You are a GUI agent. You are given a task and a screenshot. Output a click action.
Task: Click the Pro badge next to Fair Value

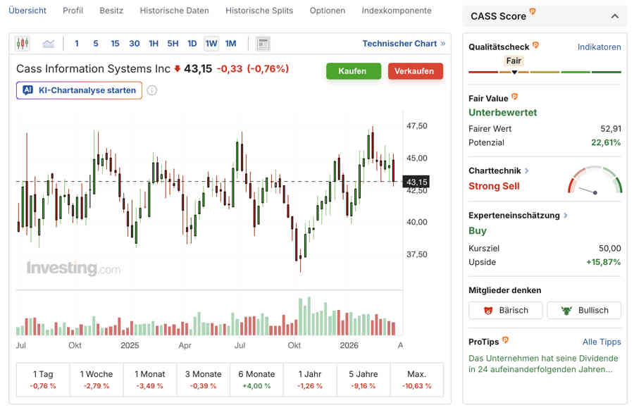(x=514, y=97)
